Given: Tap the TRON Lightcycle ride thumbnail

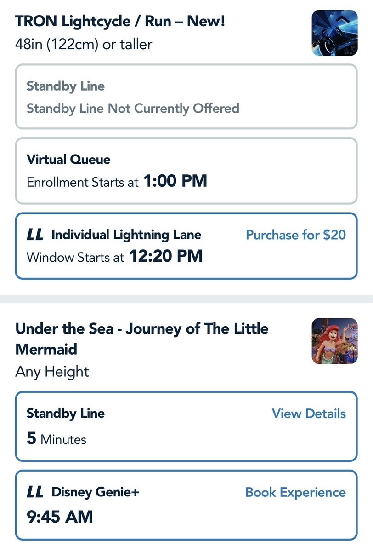Looking at the screenshot, I should pyautogui.click(x=334, y=33).
